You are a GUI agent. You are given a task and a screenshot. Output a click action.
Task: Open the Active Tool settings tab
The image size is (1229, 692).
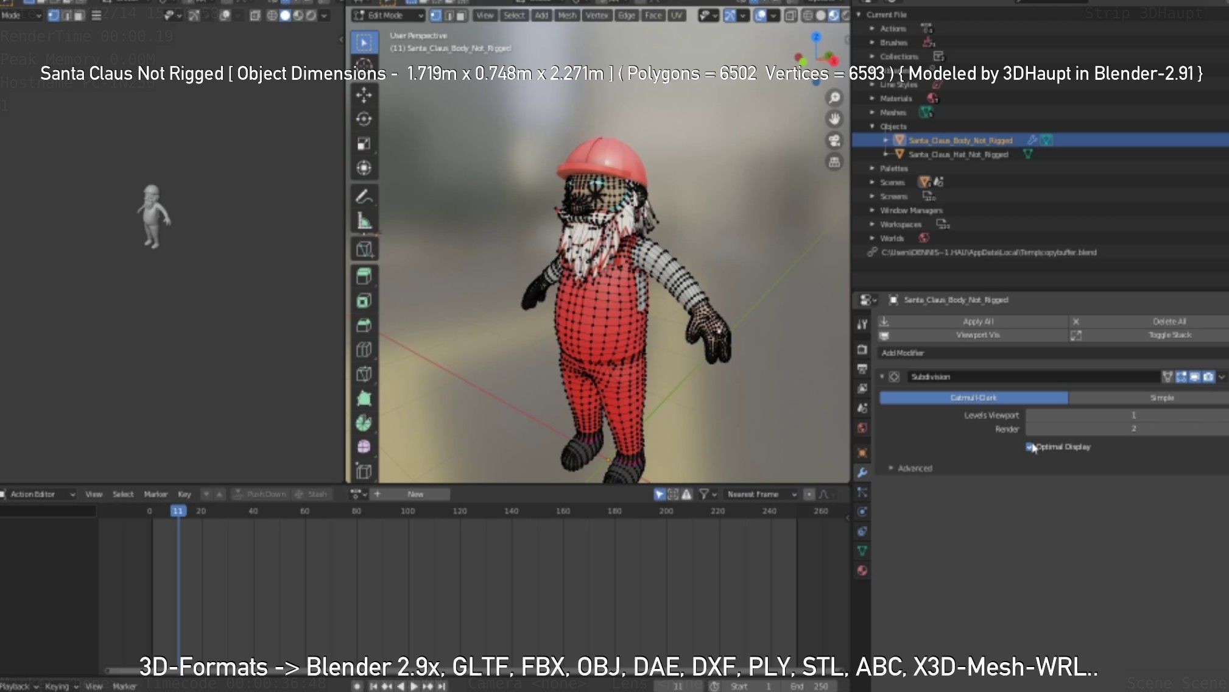pyautogui.click(x=862, y=324)
